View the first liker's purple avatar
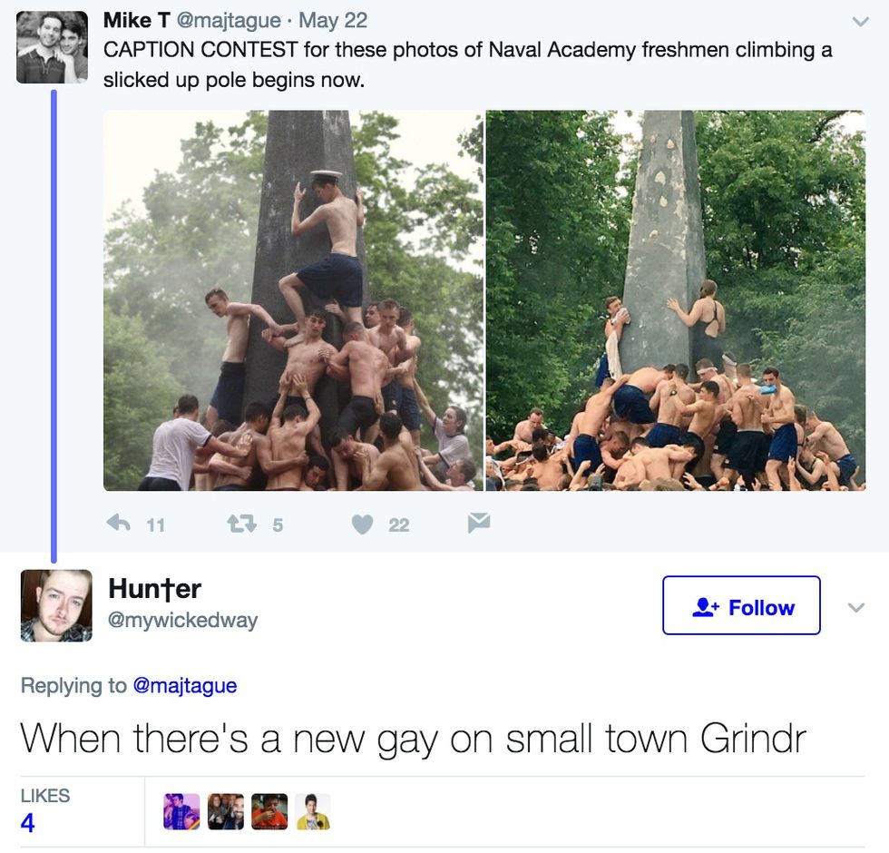Viewport: 889px width, 853px height. pyautogui.click(x=181, y=811)
